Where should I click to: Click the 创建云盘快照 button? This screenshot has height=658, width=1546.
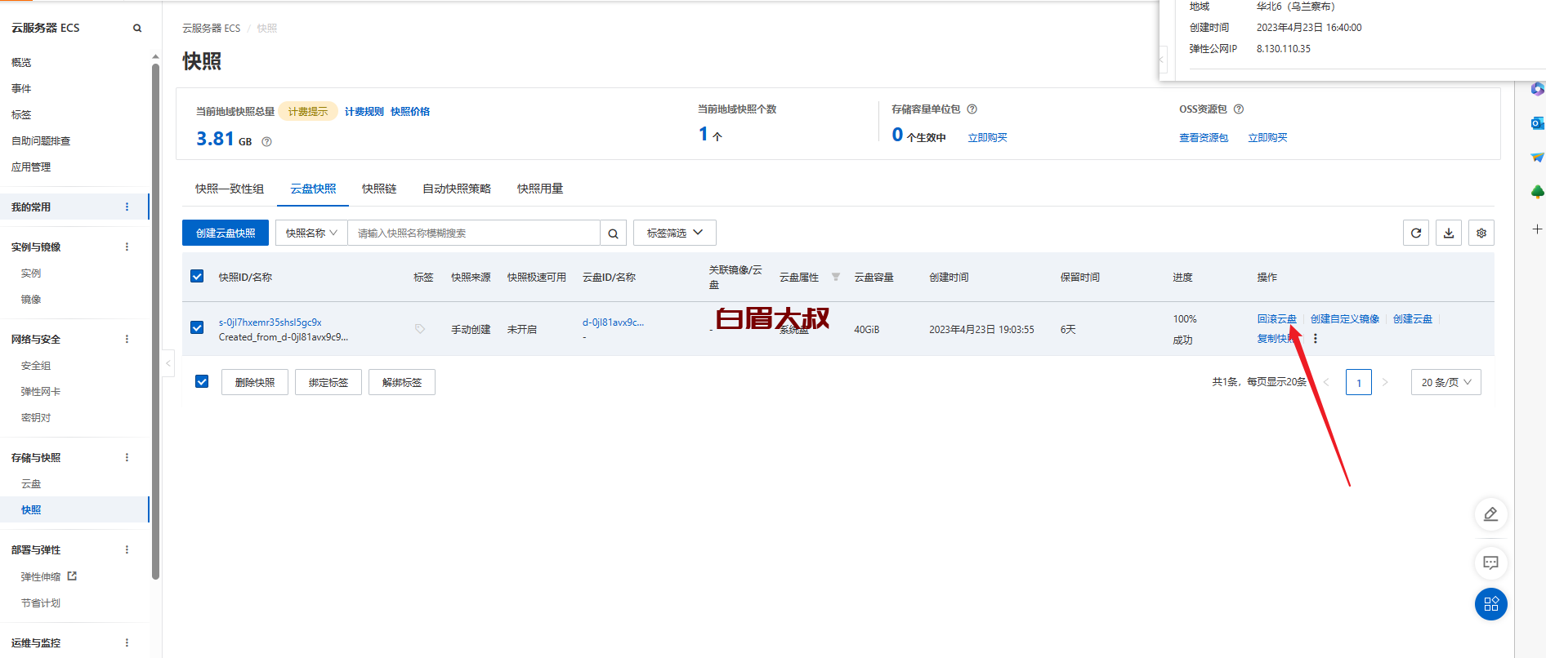click(226, 233)
